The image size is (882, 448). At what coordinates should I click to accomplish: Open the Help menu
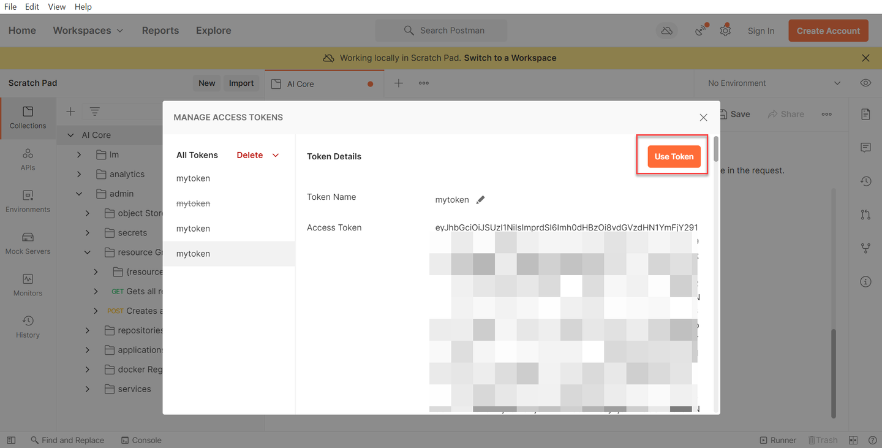pos(83,7)
